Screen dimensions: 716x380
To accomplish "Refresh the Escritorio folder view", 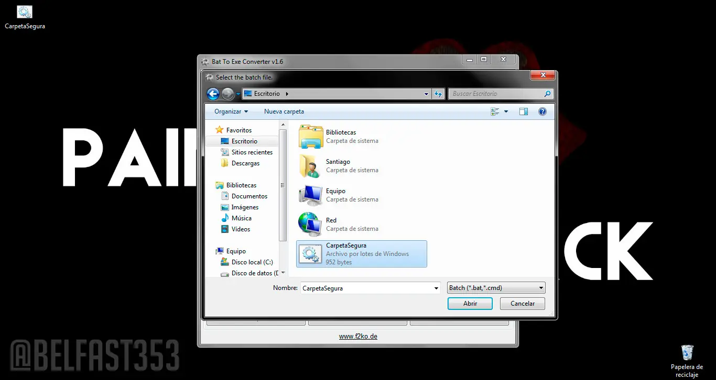I will tap(438, 94).
